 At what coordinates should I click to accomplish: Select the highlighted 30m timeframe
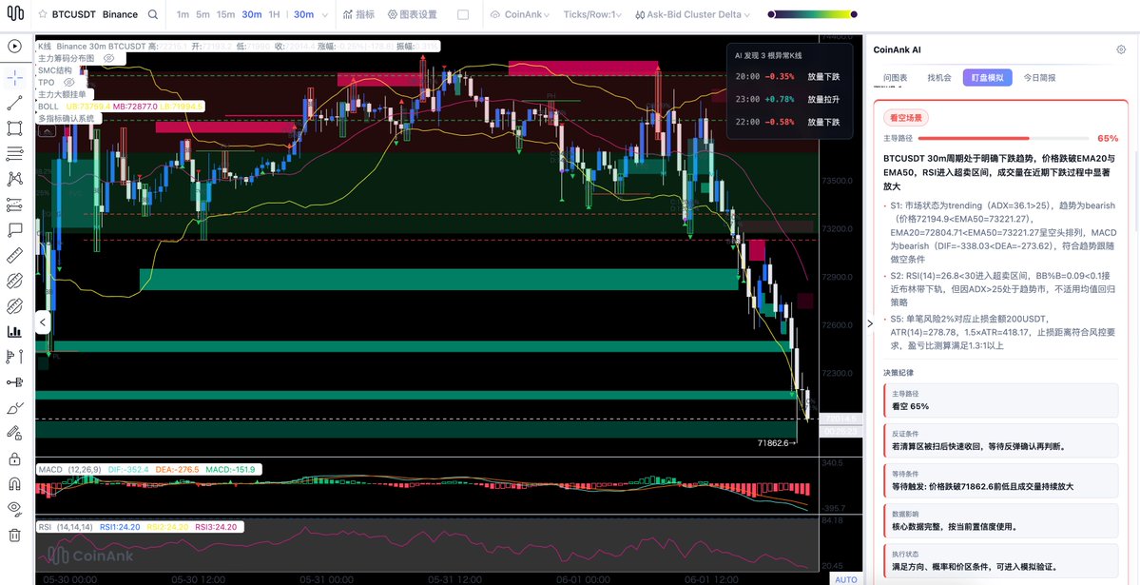pyautogui.click(x=252, y=14)
